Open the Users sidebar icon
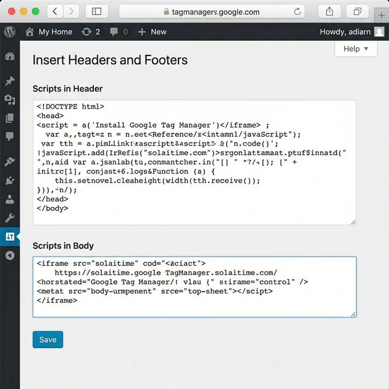The height and width of the screenshot is (389, 389). pos(10,199)
